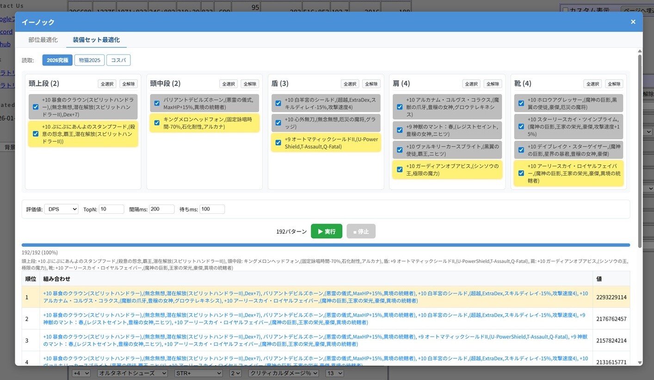Run the optimization with the green 実行 button
The image size is (654, 380).
pyautogui.click(x=326, y=231)
